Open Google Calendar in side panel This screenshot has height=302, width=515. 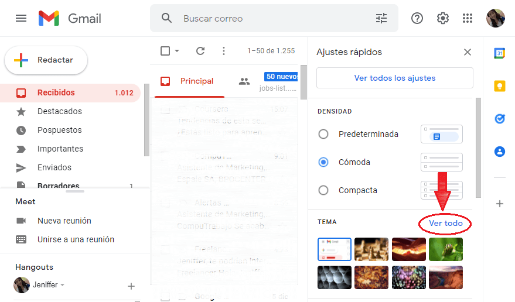pyautogui.click(x=499, y=53)
